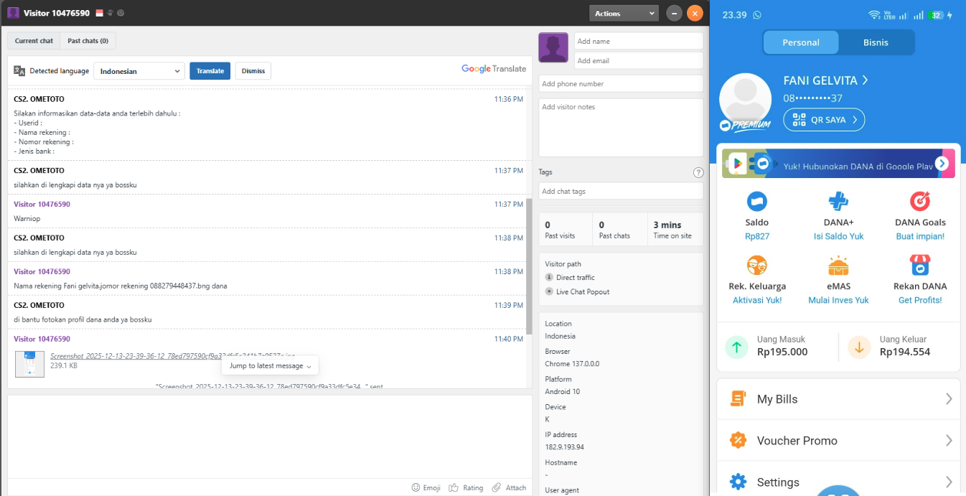The image size is (966, 496).
Task: Switch to Bisnis mode in DANA
Action: (x=876, y=42)
